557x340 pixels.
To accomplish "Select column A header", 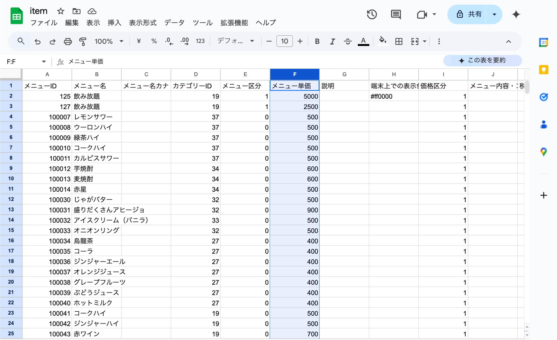I will [47, 74].
